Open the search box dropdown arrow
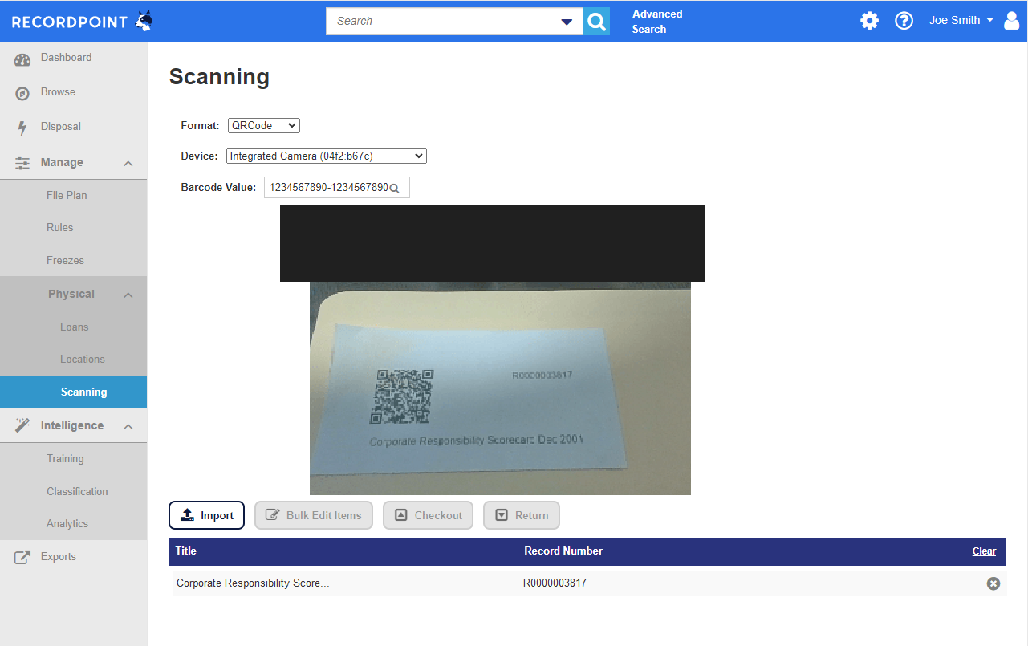The height and width of the screenshot is (646, 1028). tap(567, 22)
